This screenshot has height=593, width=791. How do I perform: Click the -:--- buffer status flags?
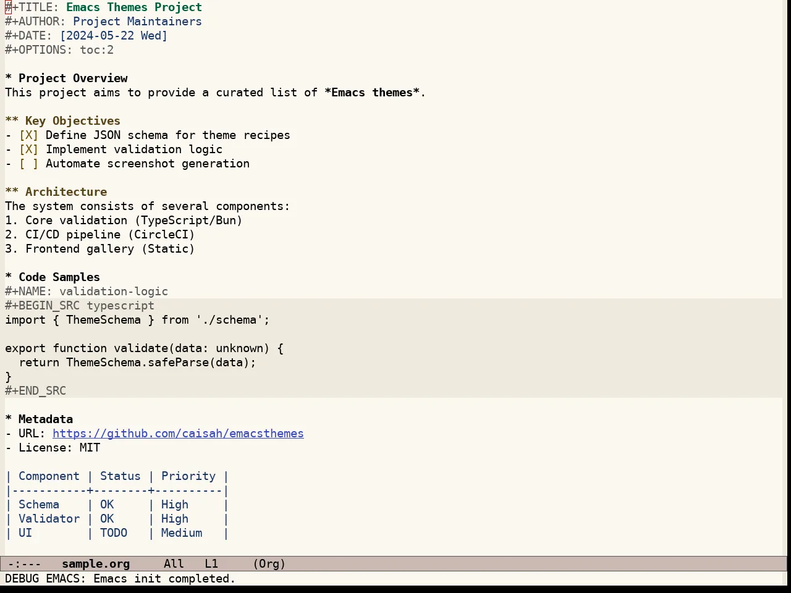tap(25, 564)
